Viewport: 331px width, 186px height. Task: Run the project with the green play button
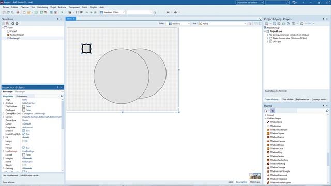tap(62, 12)
